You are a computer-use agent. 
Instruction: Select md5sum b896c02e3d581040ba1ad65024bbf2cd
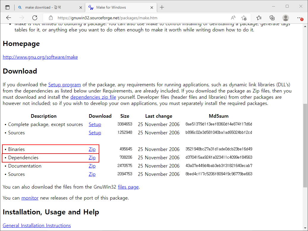tap(219, 132)
